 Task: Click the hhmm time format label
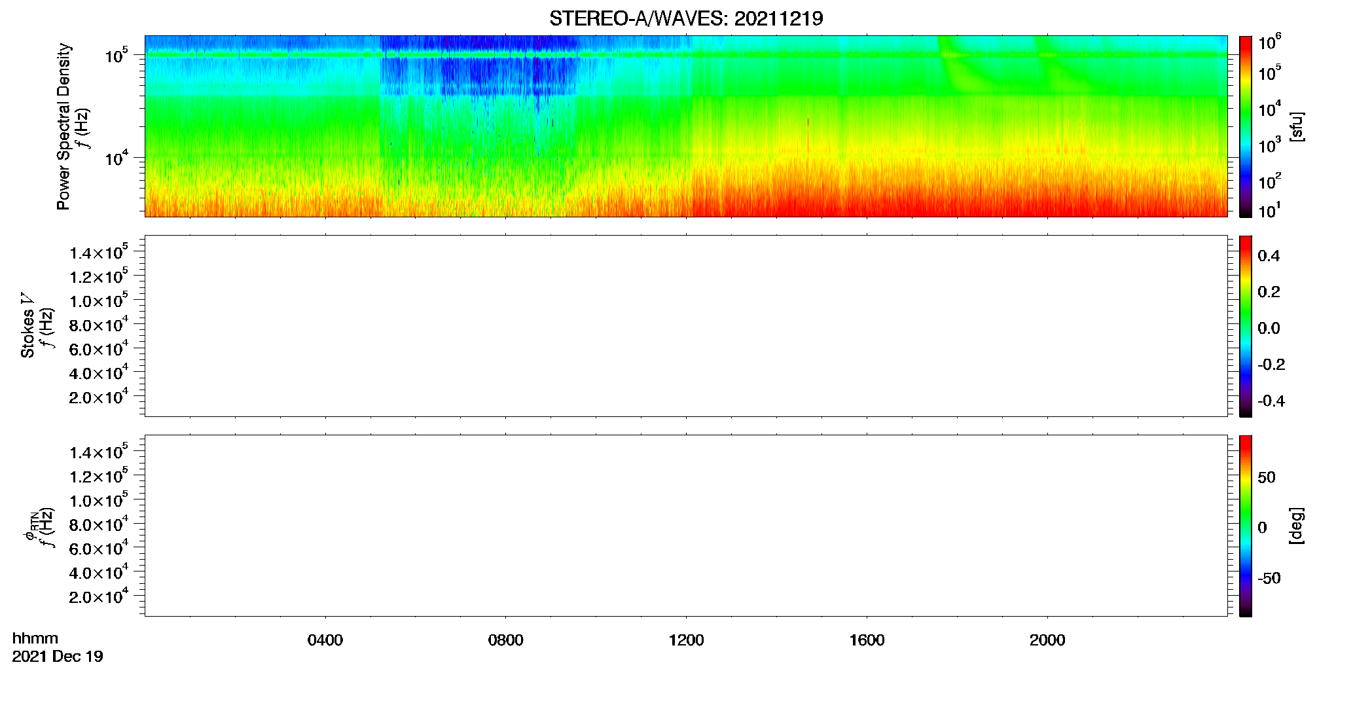[x=35, y=638]
